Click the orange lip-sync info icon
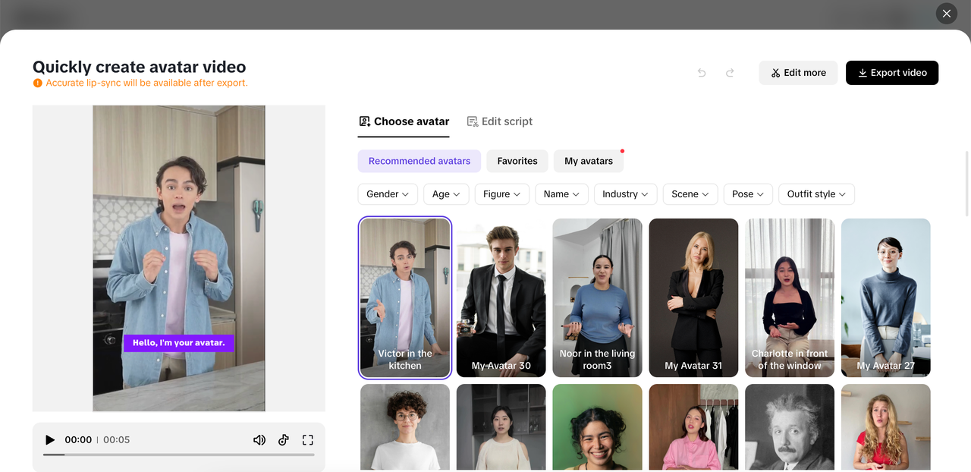 click(38, 83)
